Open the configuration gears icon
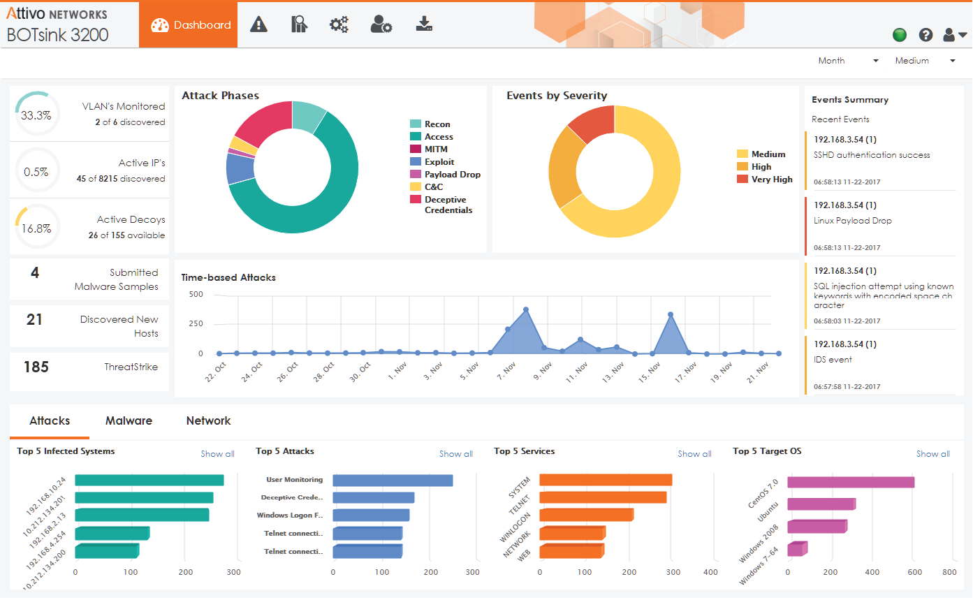The width and height of the screenshot is (973, 600). 339,25
